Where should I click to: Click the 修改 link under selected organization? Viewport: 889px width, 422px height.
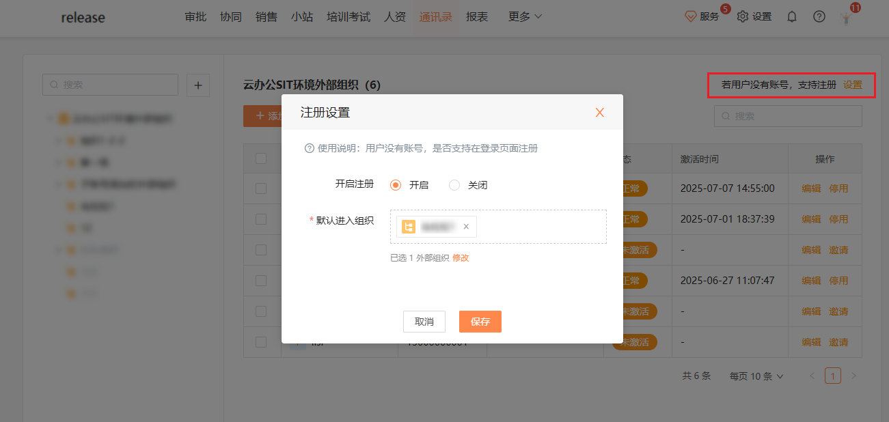point(461,257)
